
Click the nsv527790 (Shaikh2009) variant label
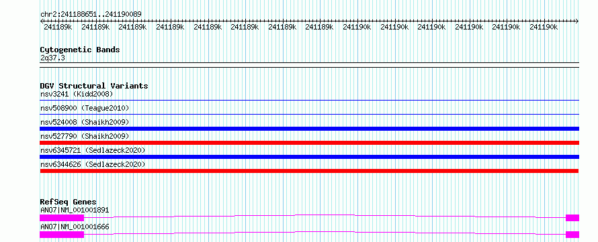tap(85, 136)
